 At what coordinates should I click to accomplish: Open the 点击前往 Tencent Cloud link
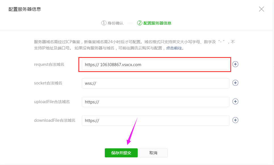pyautogui.click(x=174, y=48)
